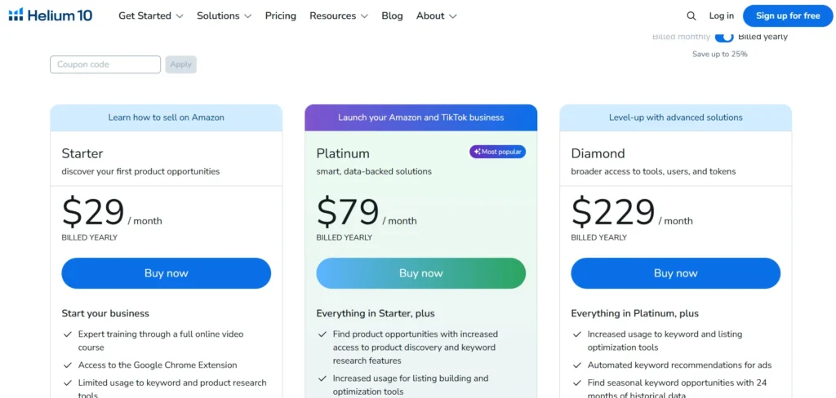The image size is (836, 398).
Task: Click the Most popular badge on Platinum
Action: (x=497, y=152)
